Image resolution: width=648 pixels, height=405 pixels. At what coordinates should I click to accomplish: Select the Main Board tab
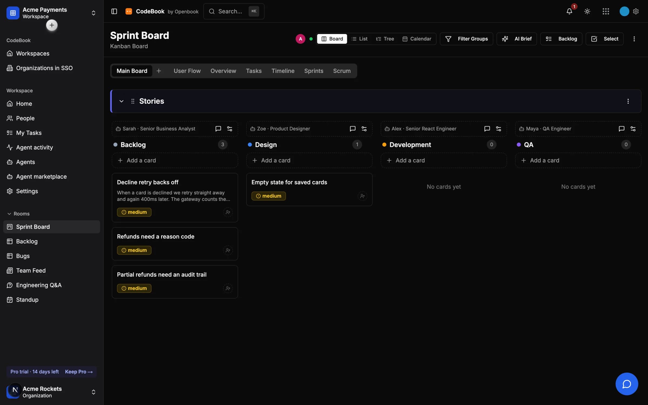(132, 71)
